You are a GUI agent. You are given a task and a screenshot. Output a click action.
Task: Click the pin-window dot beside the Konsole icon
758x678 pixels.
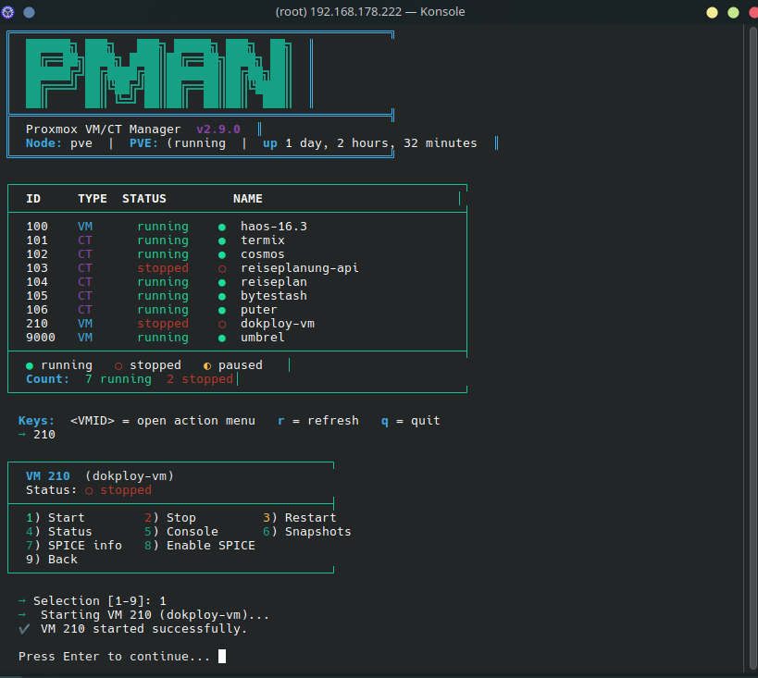click(29, 13)
